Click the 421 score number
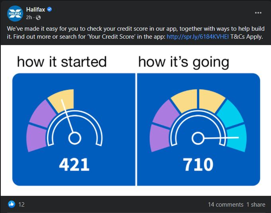 74,165
